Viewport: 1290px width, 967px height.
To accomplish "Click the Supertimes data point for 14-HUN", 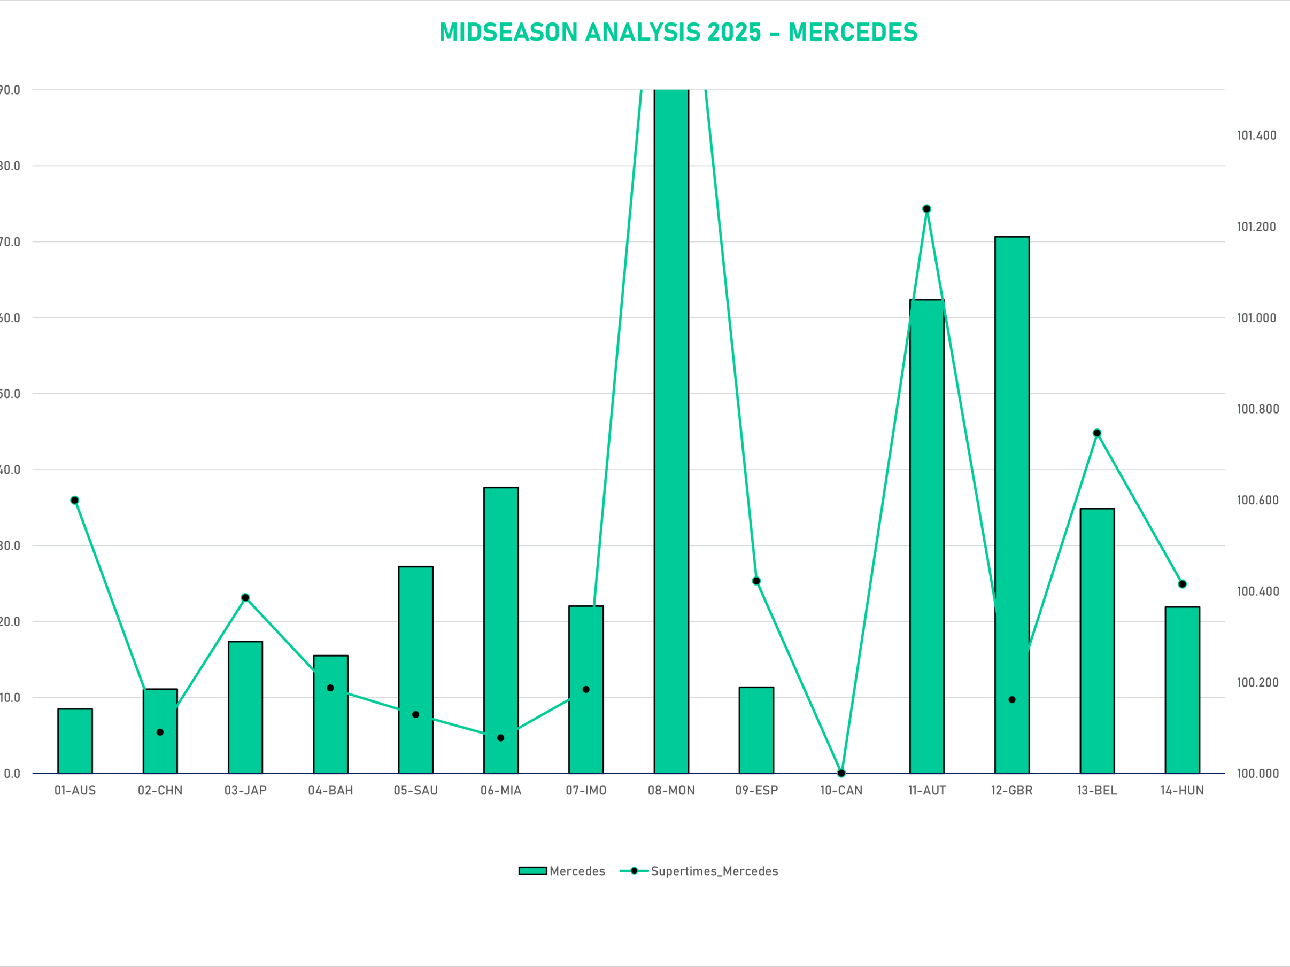I will click(1182, 584).
